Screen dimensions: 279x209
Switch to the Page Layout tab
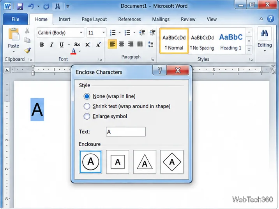94,19
